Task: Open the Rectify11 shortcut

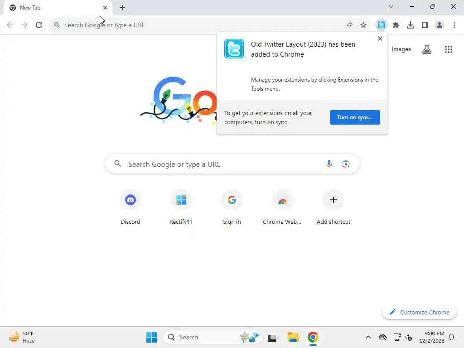Action: (x=181, y=207)
